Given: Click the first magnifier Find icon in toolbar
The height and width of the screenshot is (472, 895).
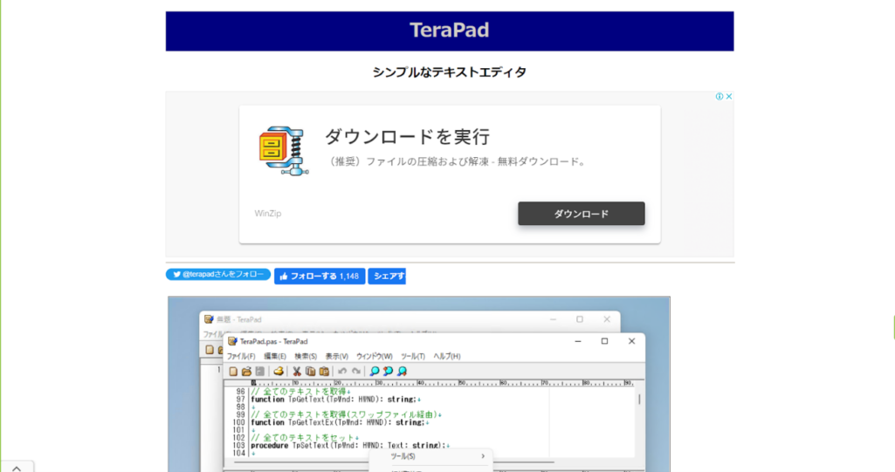Looking at the screenshot, I should pos(375,371).
